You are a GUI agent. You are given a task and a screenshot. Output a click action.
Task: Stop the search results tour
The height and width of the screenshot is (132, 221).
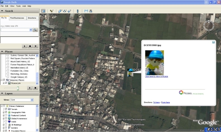[x=30, y=46]
